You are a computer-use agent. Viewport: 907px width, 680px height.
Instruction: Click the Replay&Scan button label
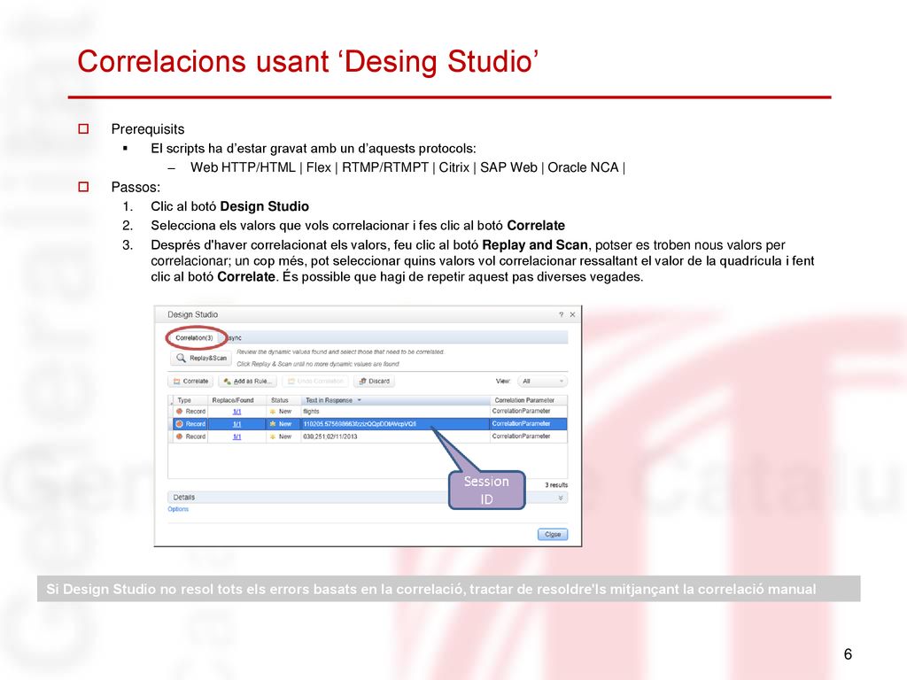pyautogui.click(x=208, y=358)
